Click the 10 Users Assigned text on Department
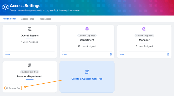Image resolution: width=174 pixels, height=96 pixels. pos(87,46)
